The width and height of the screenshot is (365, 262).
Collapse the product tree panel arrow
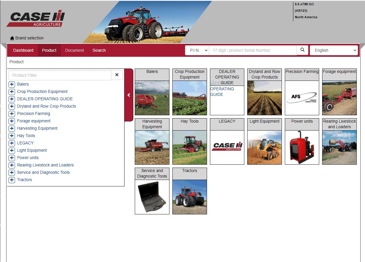(x=129, y=95)
